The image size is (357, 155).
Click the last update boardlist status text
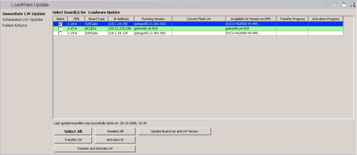pos(100,123)
